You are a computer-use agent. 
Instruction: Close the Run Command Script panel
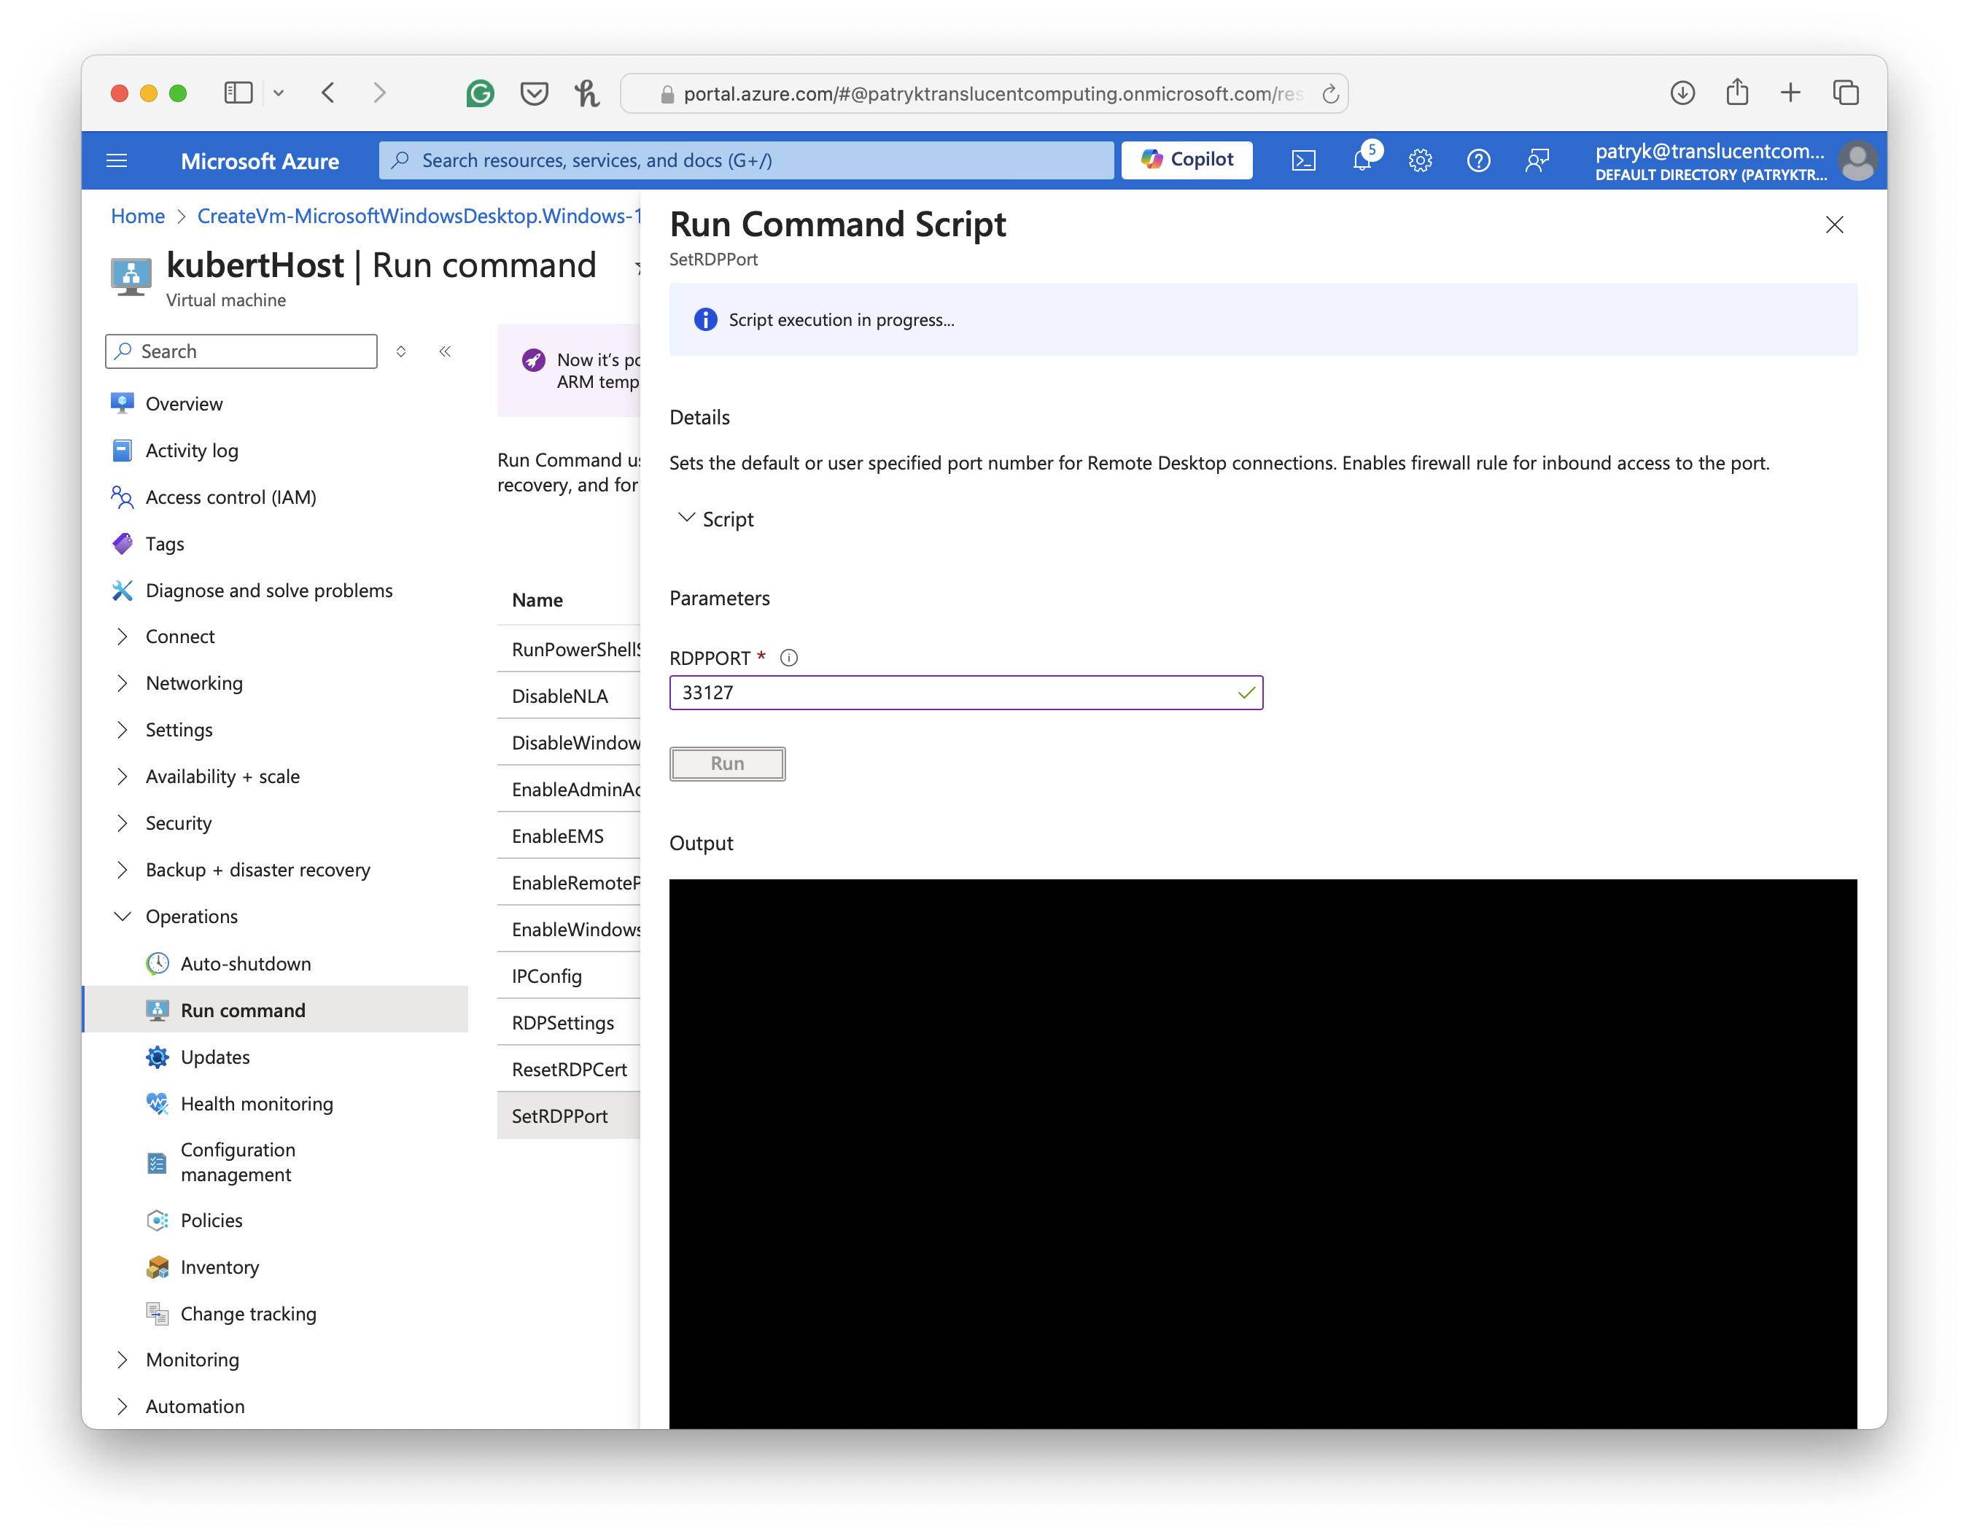(x=1834, y=225)
